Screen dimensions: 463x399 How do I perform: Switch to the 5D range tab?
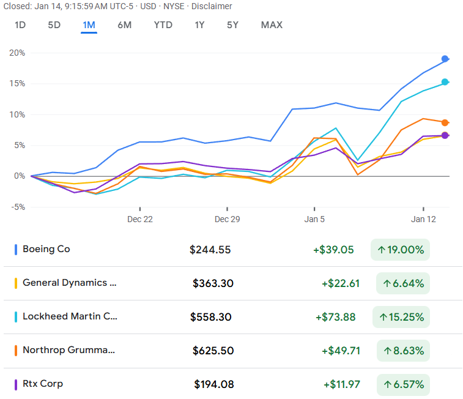click(x=54, y=25)
